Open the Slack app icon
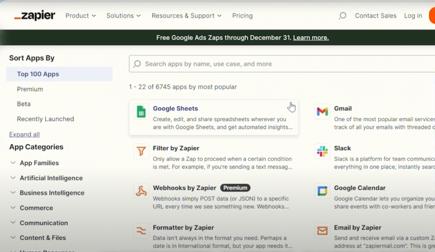The image size is (435, 252). (323, 151)
